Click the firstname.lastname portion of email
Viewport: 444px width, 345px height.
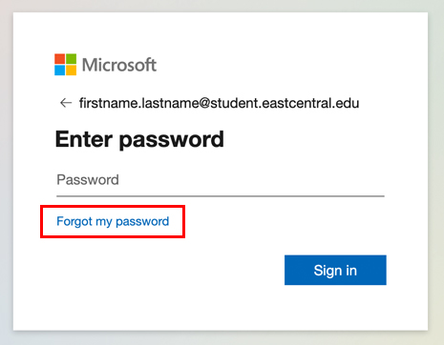[139, 103]
